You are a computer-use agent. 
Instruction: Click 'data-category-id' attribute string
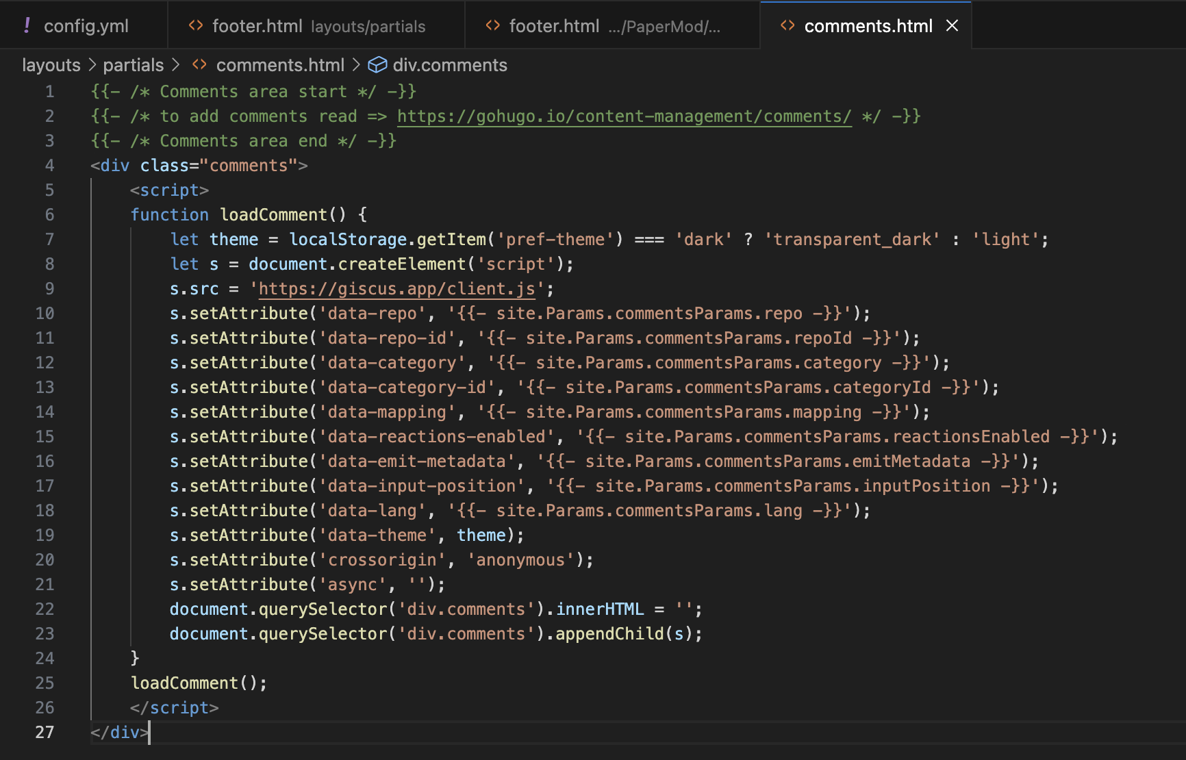pyautogui.click(x=407, y=388)
